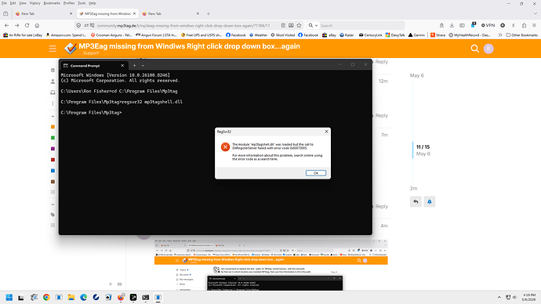Click the Mp3tag logo in the forum header
The image size is (541, 304).
point(71,49)
